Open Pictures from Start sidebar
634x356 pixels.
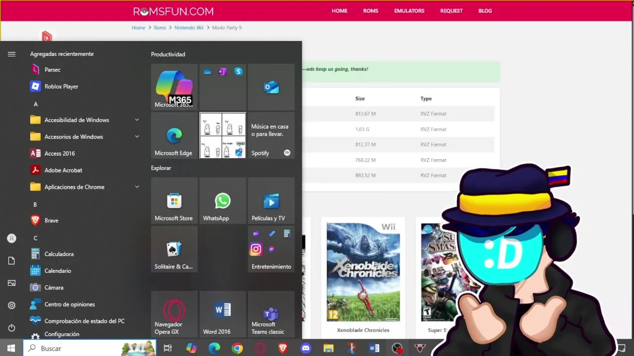pos(11,283)
